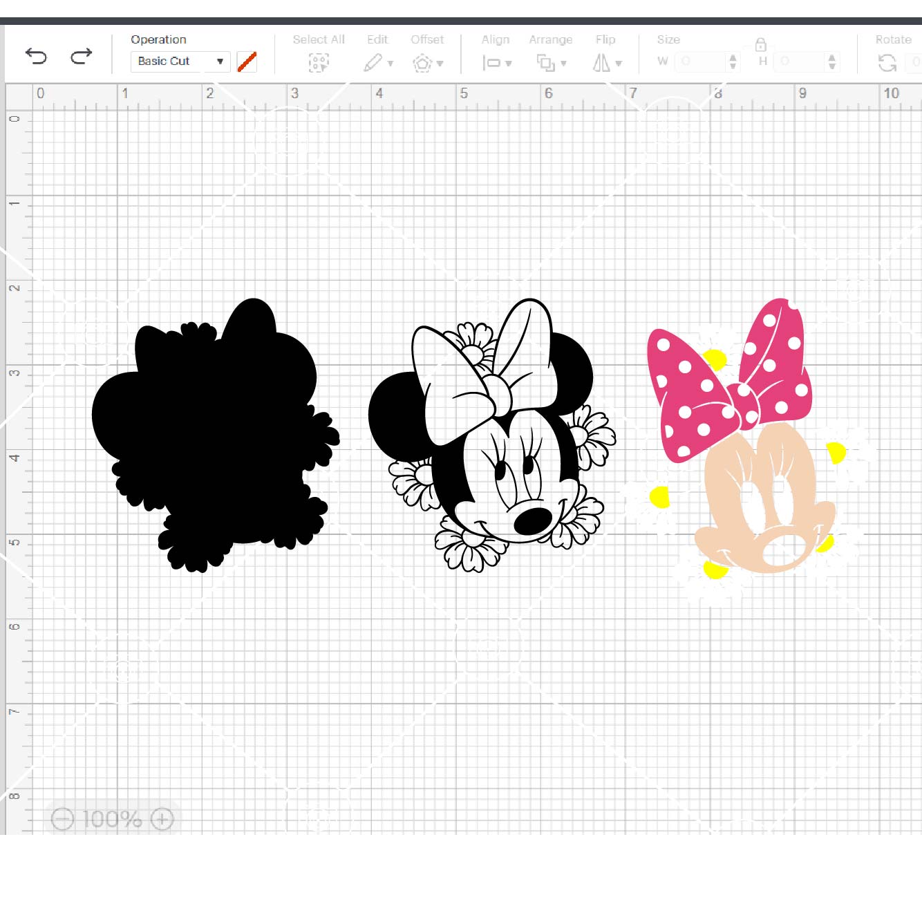Select the peach face layer
Screen dimensions: 922x922
765,498
